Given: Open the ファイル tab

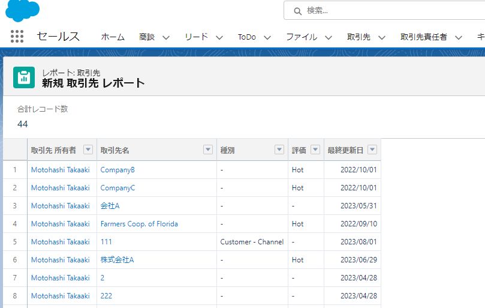Looking at the screenshot, I should [302, 37].
